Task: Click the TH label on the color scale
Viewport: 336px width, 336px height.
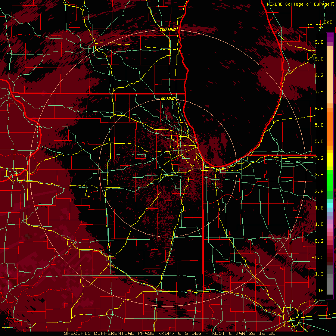Action: tap(321, 291)
